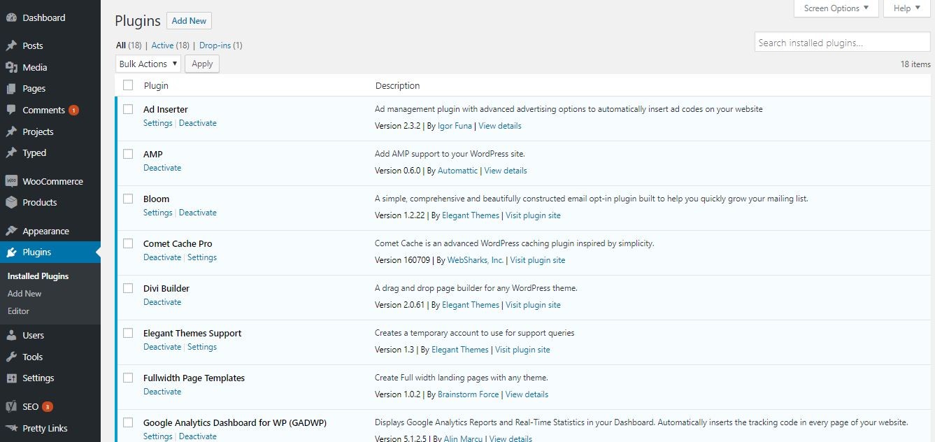Click the Tools wrench icon
Viewport: 935px width, 442px height.
[11, 357]
